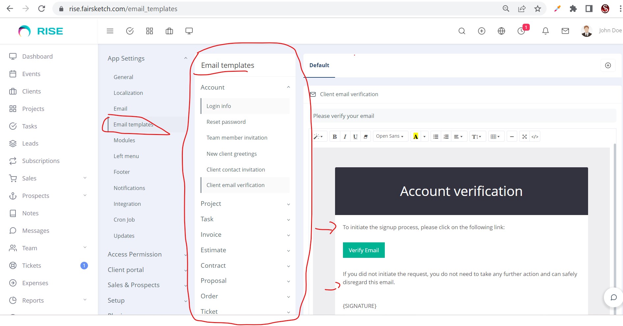Open browser extensions puzzle icon
623x326 pixels.
pyautogui.click(x=573, y=9)
